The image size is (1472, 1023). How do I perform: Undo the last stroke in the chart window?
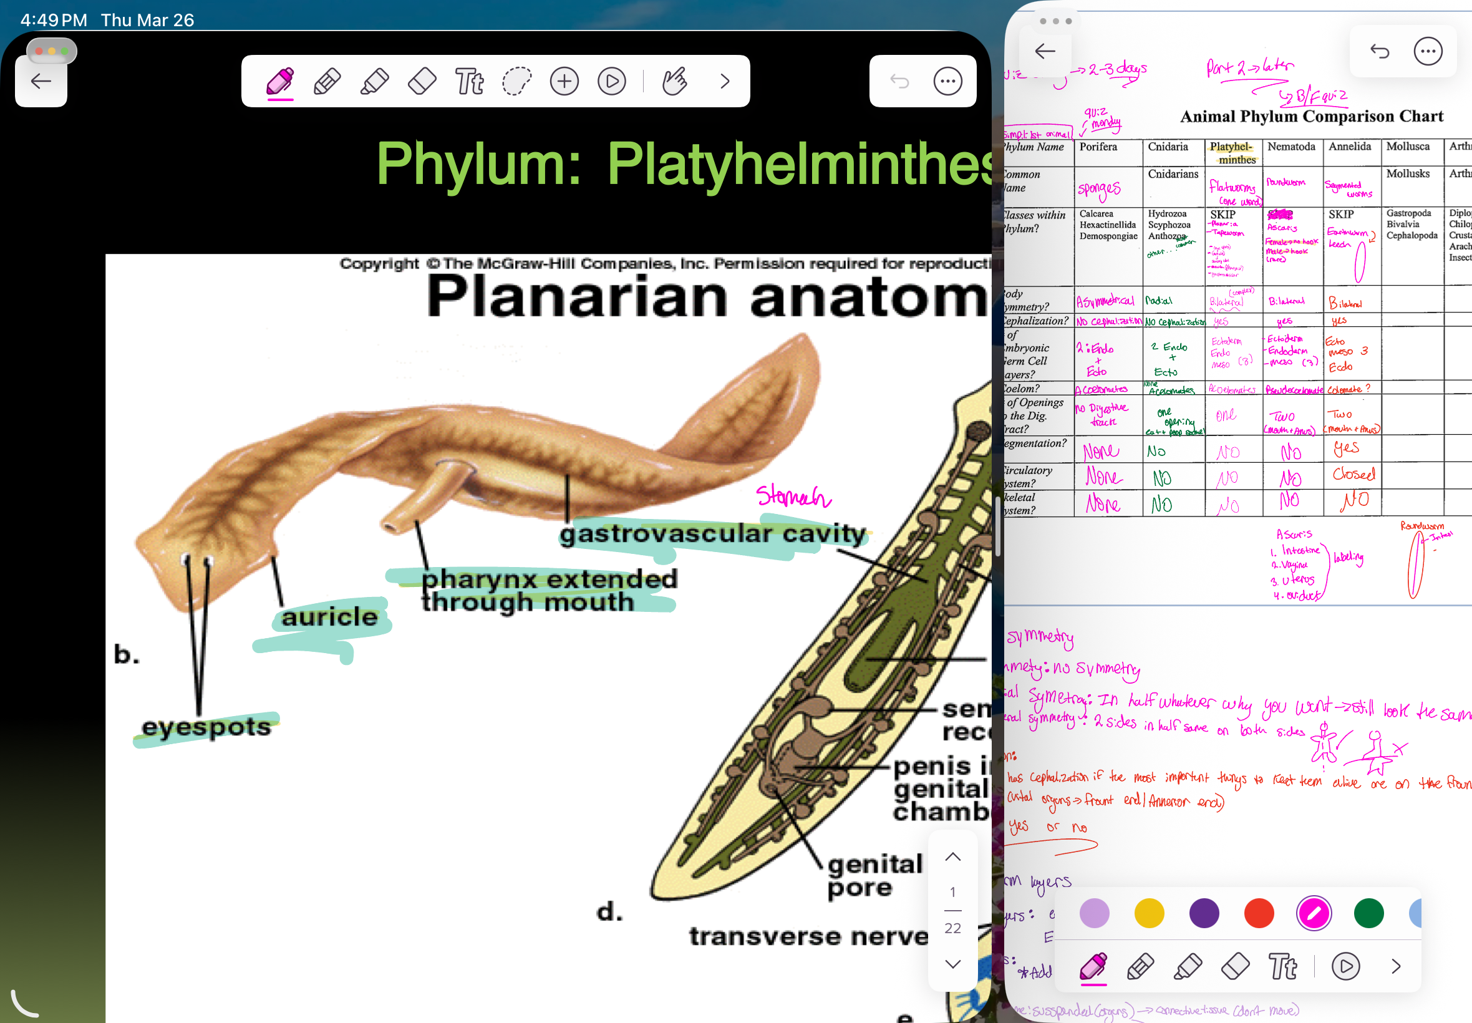click(1379, 51)
